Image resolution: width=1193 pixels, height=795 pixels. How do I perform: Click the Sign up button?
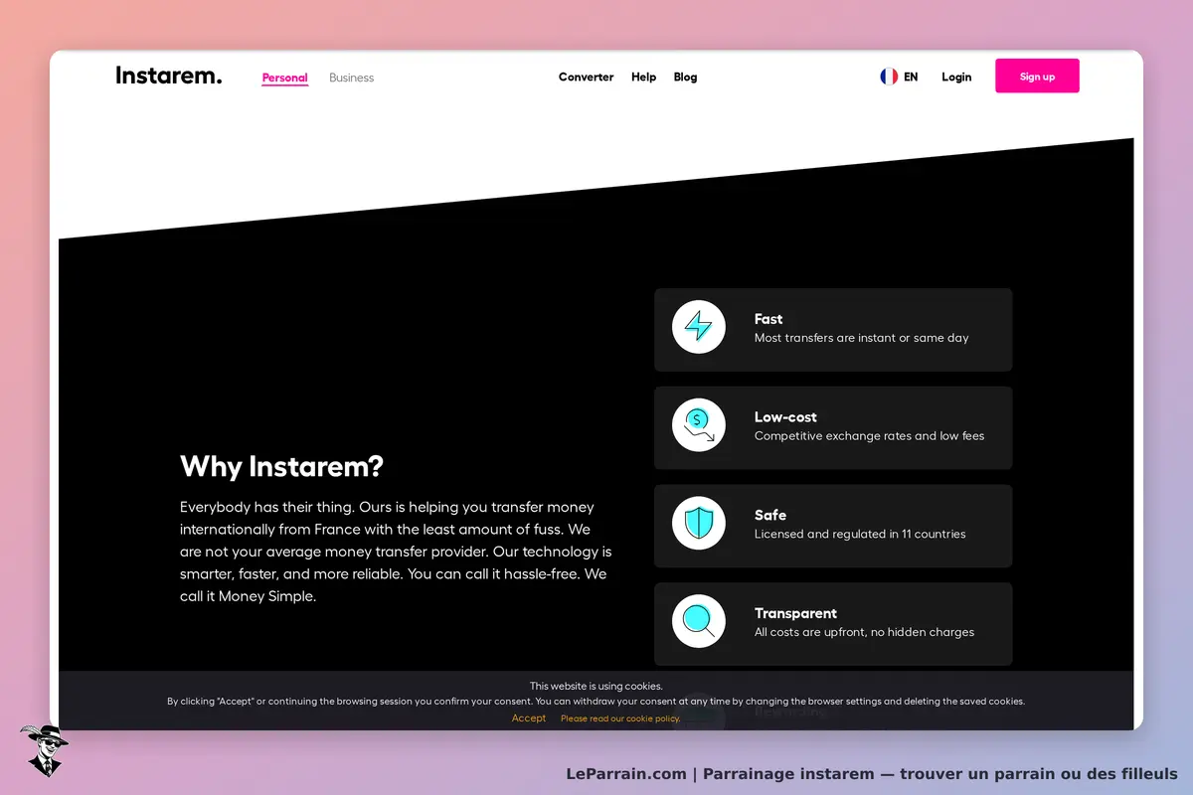click(1037, 77)
